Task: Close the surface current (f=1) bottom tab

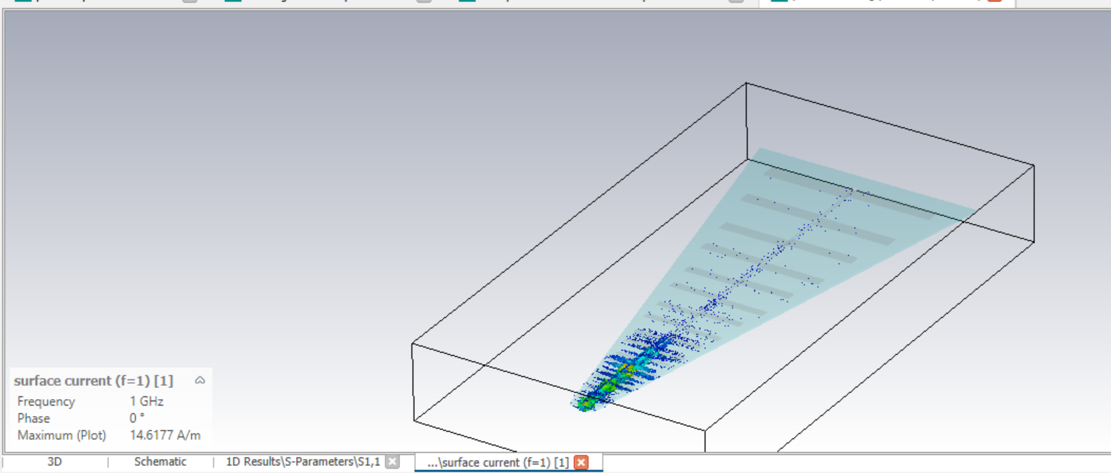Action: tap(581, 462)
